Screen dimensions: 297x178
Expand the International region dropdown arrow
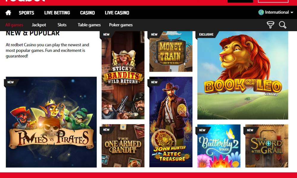pos(292,12)
